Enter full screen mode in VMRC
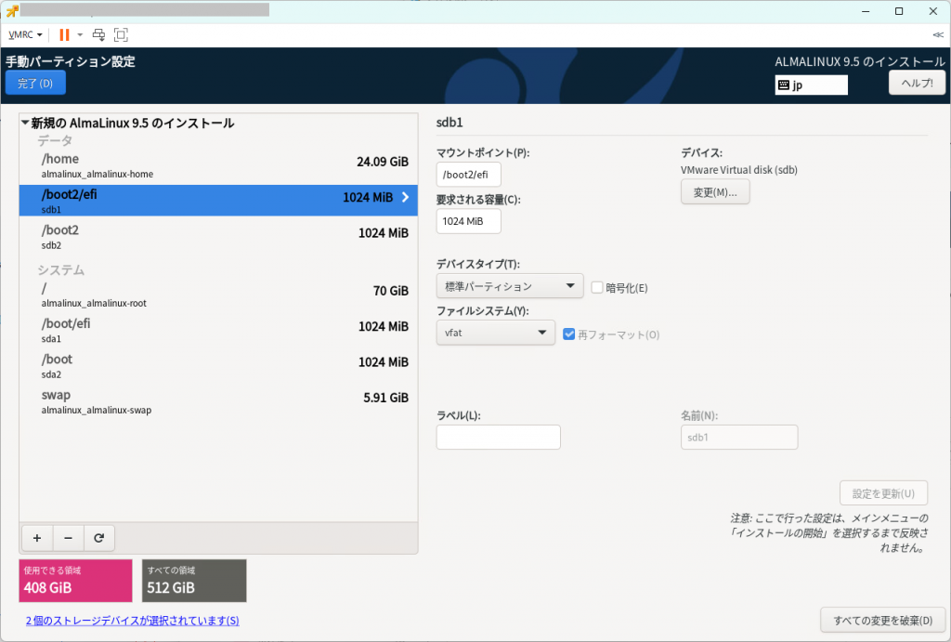 (121, 34)
